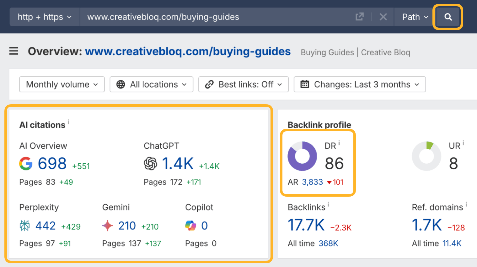Click the Perplexity +429 change value
477x267 pixels.
click(x=71, y=227)
